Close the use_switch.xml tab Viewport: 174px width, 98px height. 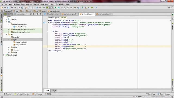coord(94,14)
